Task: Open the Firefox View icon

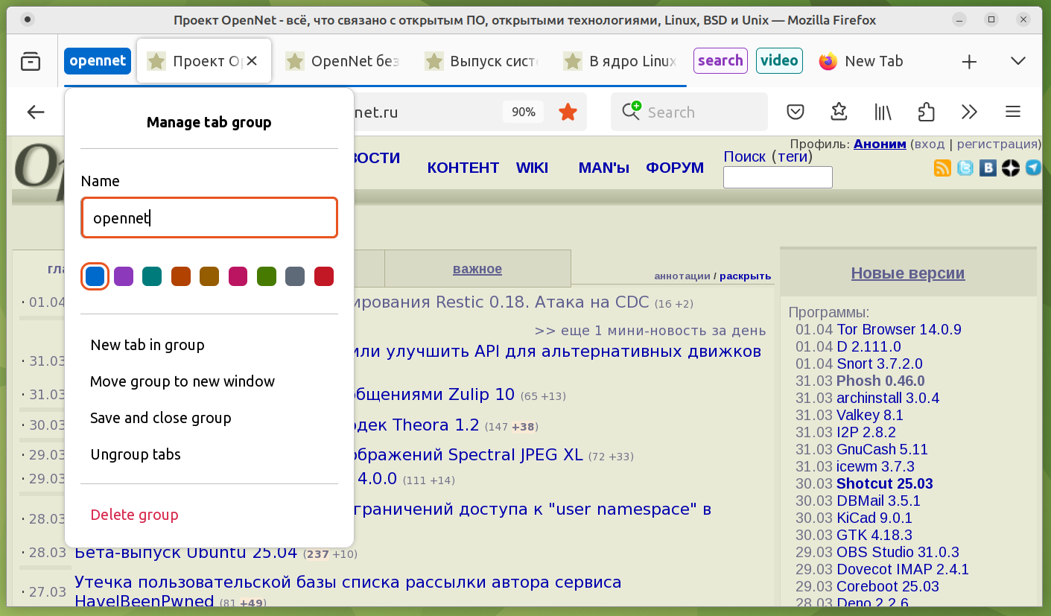Action: [x=31, y=61]
